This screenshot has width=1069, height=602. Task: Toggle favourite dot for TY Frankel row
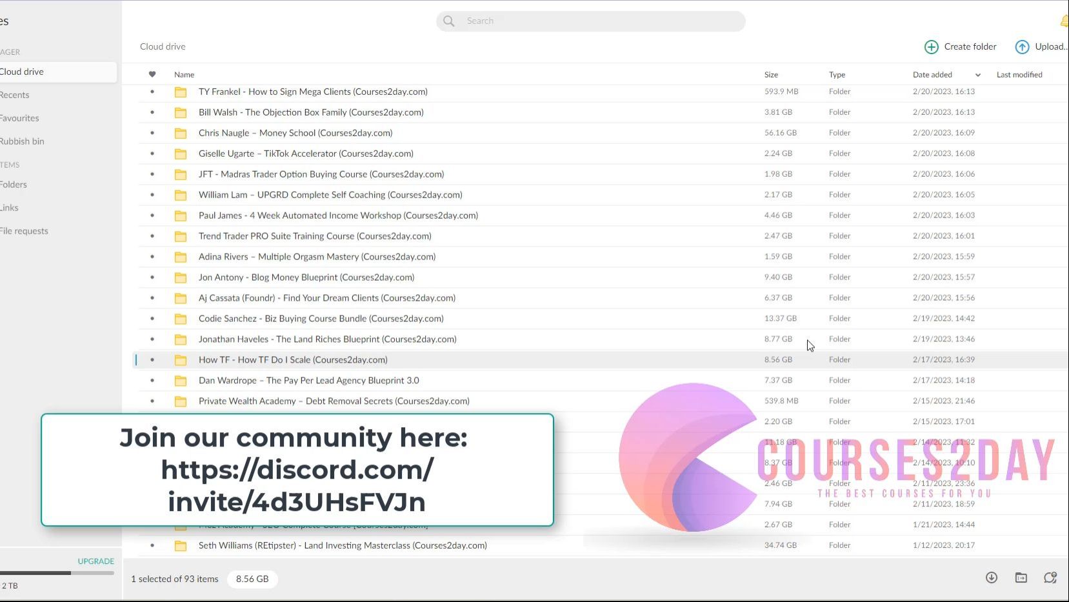coord(152,92)
